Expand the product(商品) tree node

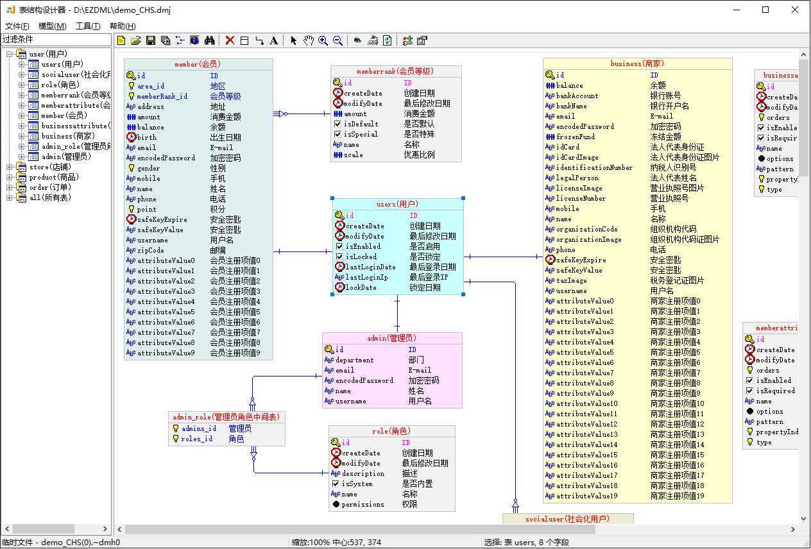(10, 177)
